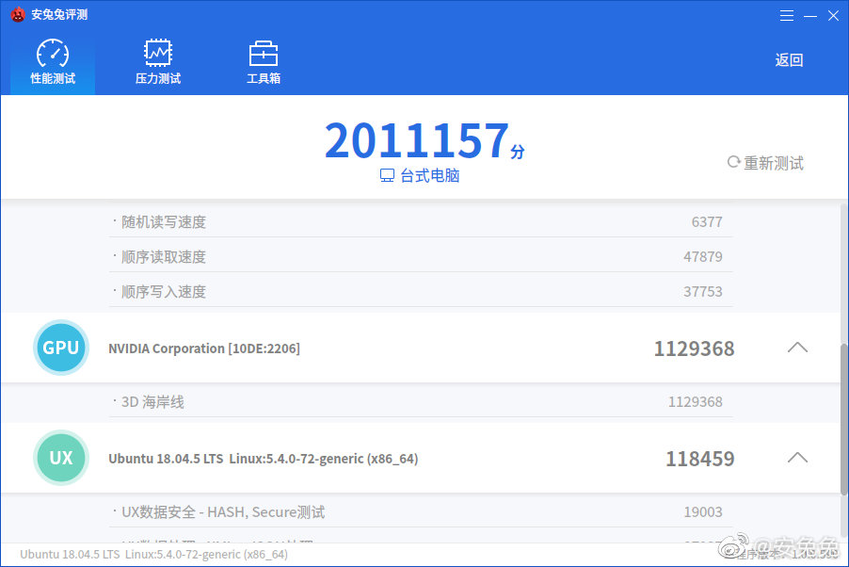Click the desktop computer icon beside 台式电脑
The height and width of the screenshot is (567, 849).
pyautogui.click(x=387, y=175)
